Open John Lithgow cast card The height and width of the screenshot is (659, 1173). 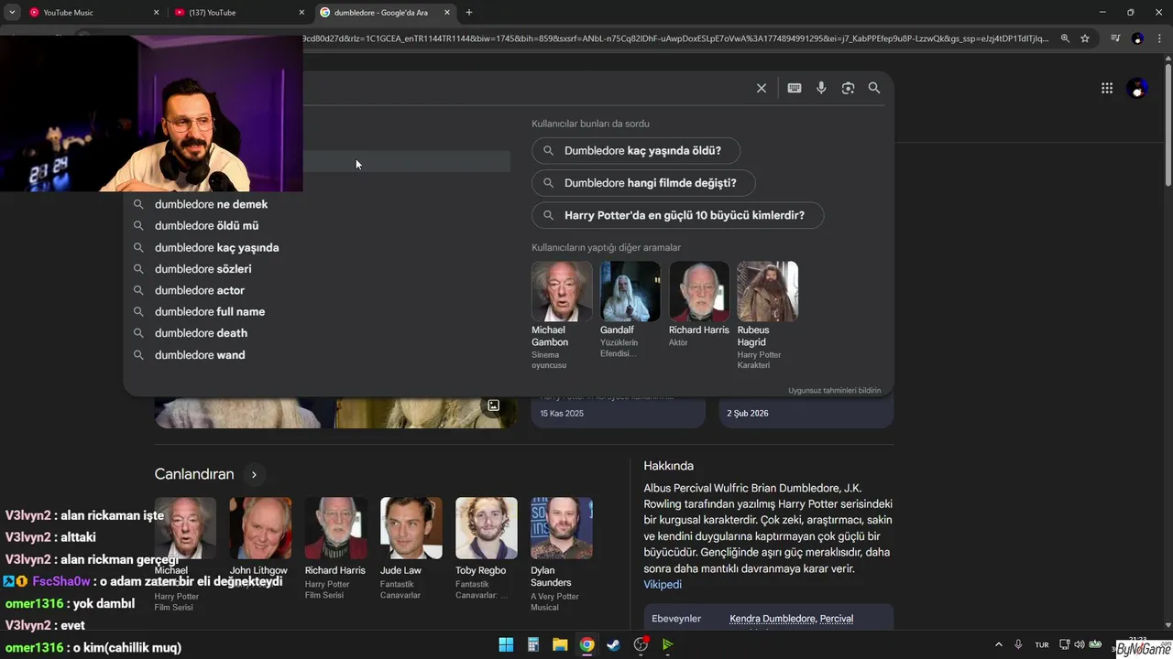[x=259, y=536]
